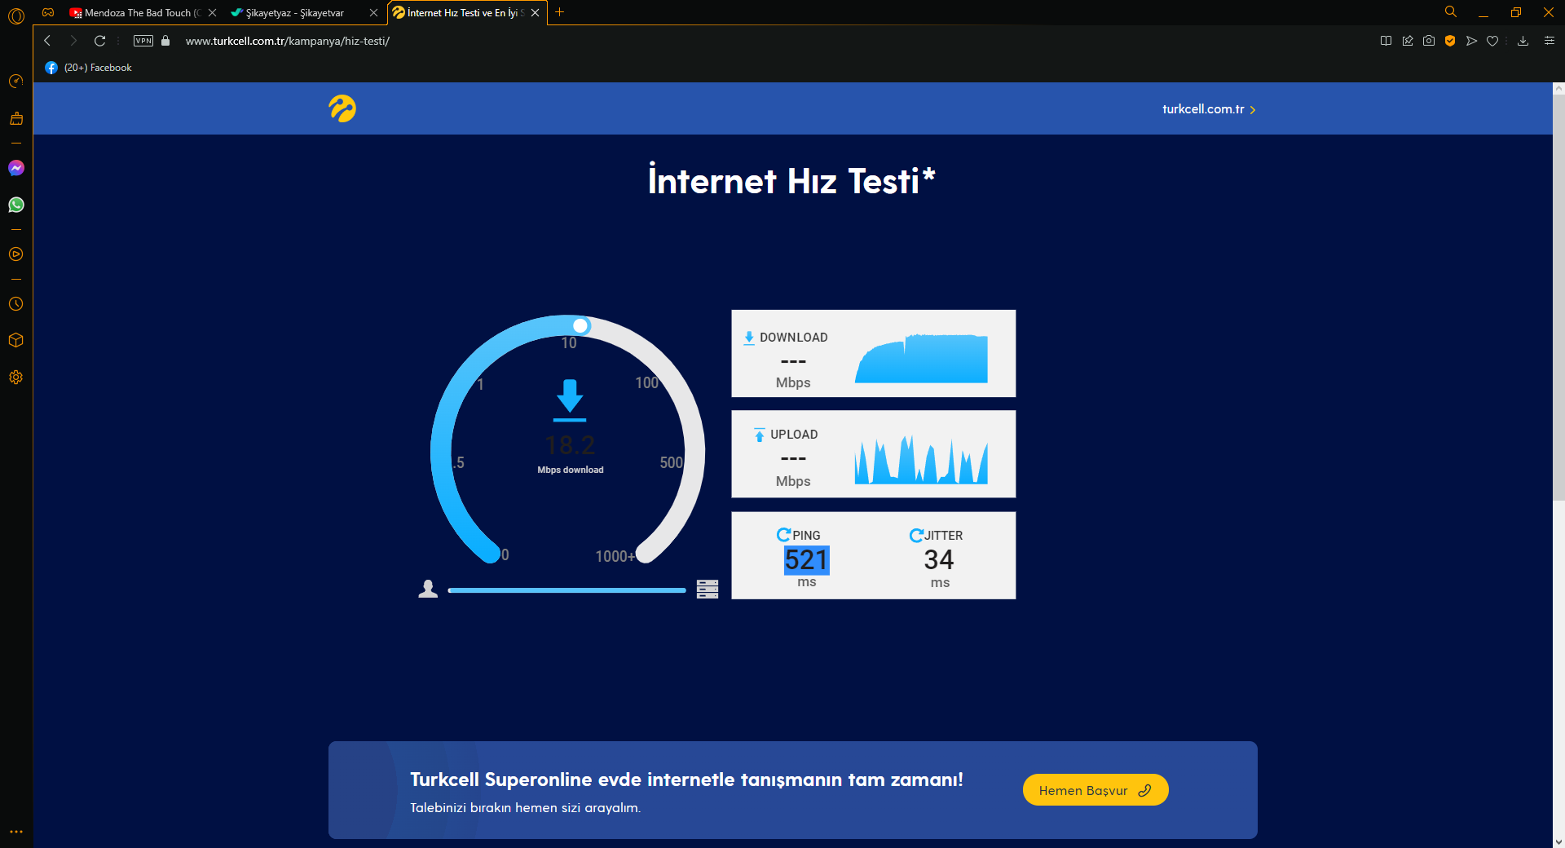Open Settings gear in the sidebar
Screen dimensions: 1565x848
(16, 378)
